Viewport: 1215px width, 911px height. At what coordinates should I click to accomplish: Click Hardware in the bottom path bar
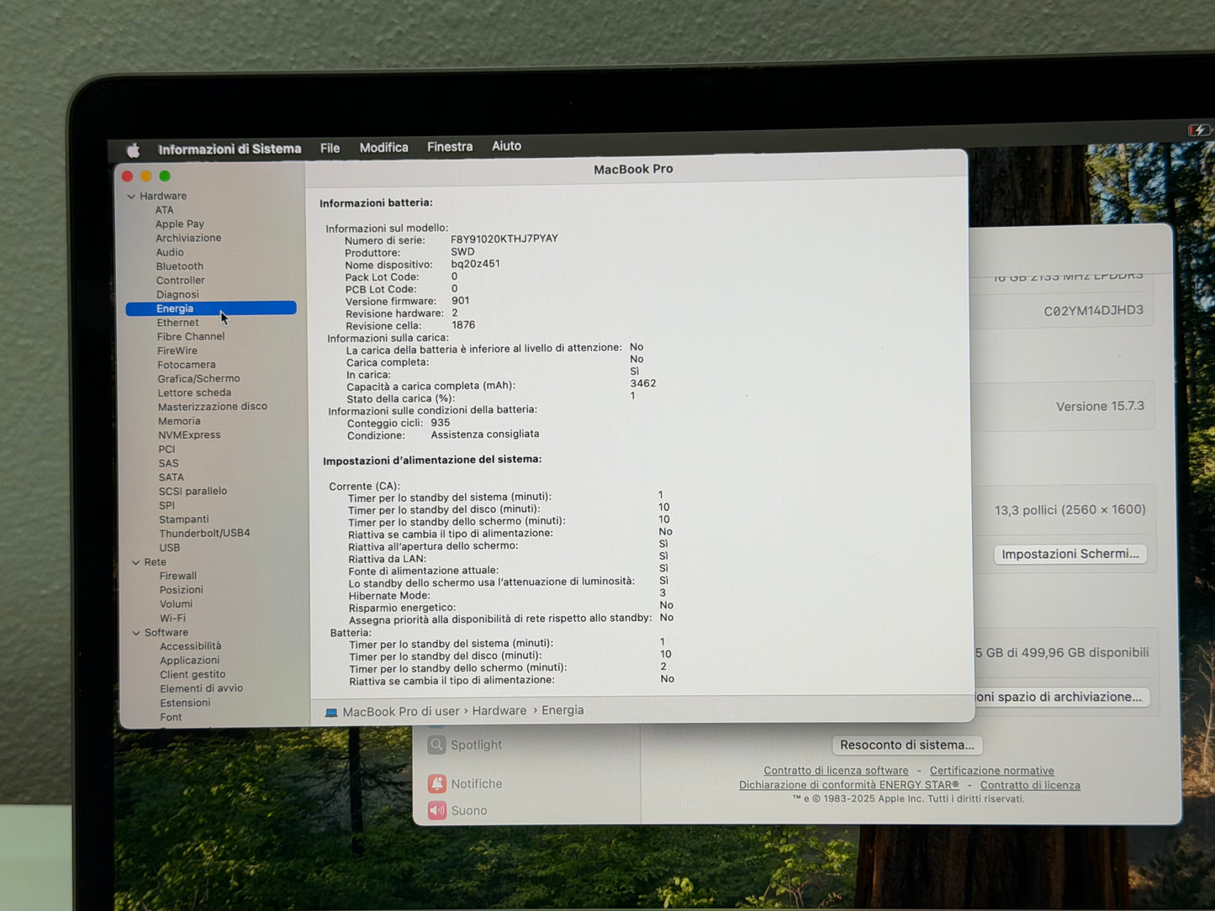pyautogui.click(x=499, y=711)
